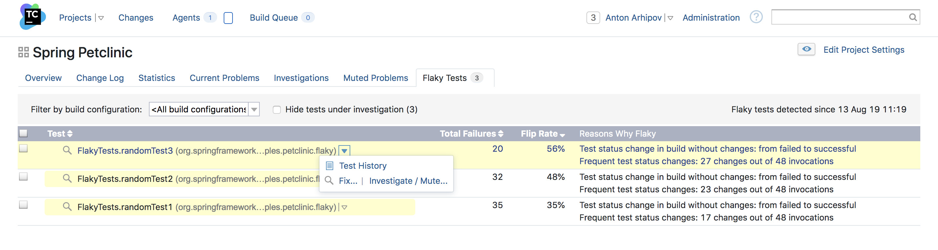Click the Reasons Why Flaky column header

pyautogui.click(x=617, y=134)
